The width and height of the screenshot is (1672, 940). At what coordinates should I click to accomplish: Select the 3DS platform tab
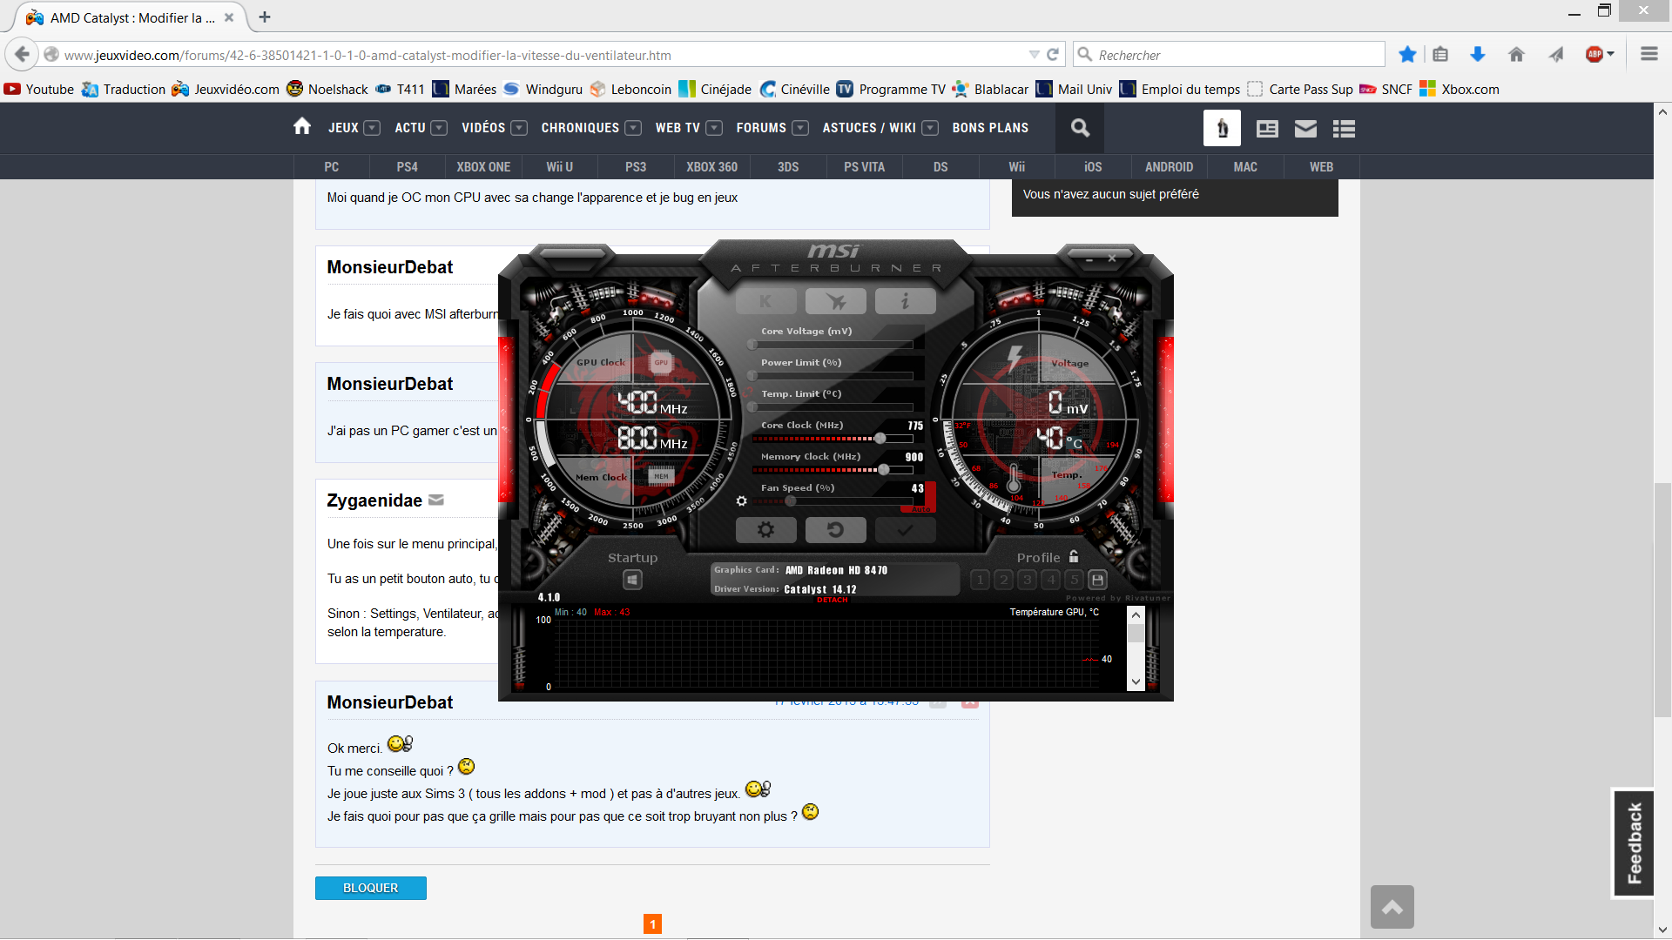(788, 167)
